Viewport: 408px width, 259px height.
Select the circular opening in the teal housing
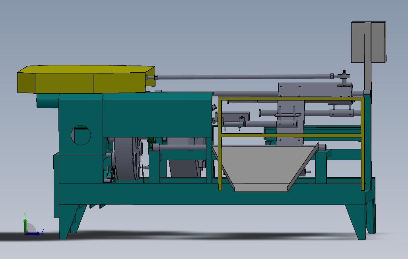point(81,135)
